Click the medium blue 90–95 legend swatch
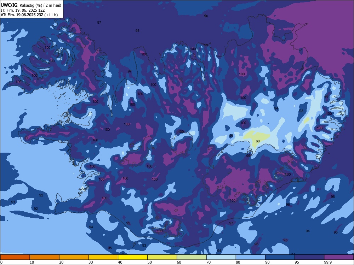Screen dimensions: 354x265 280,257
